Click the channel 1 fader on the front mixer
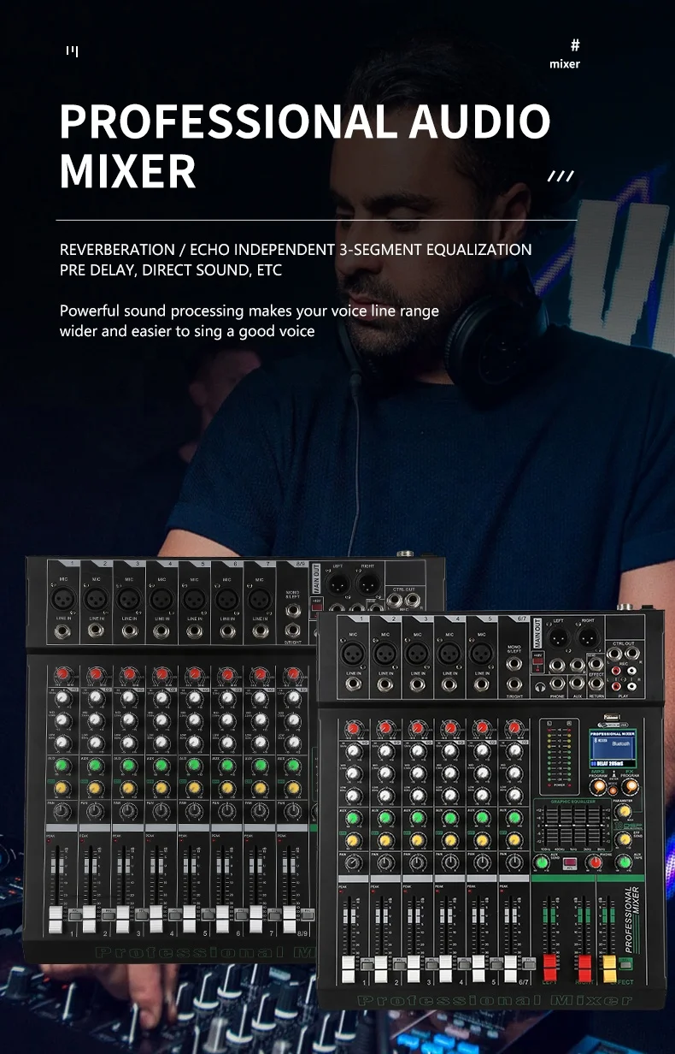The width and height of the screenshot is (675, 1054). coord(349,969)
